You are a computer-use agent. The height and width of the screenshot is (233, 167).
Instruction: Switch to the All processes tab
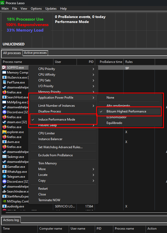(x=12, y=53)
